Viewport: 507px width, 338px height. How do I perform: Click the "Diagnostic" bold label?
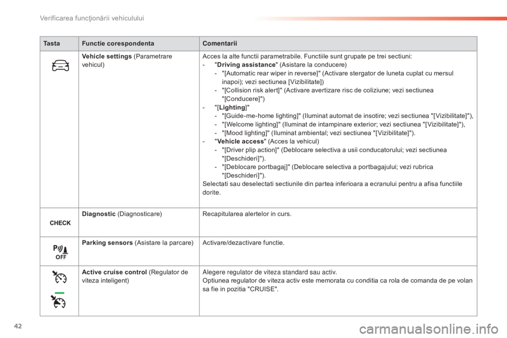pyautogui.click(x=99, y=214)
